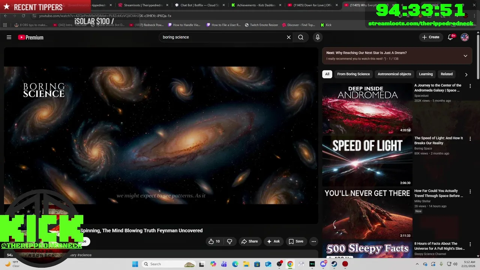Open Copilot from taskbar
The height and width of the screenshot is (270, 480).
point(213,264)
